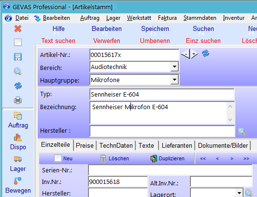The image size is (257, 197).
Task: Click the Löschen trash button
Action: coord(114,158)
